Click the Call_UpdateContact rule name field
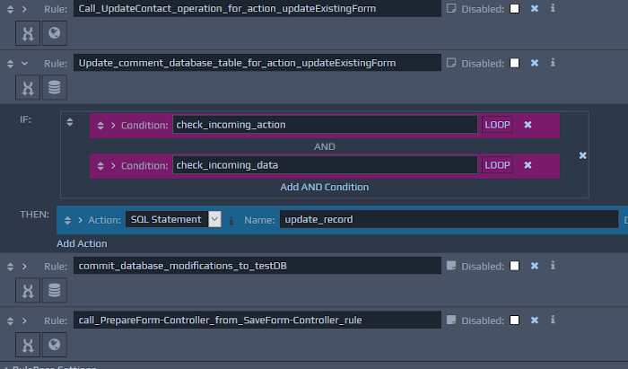 click(257, 8)
